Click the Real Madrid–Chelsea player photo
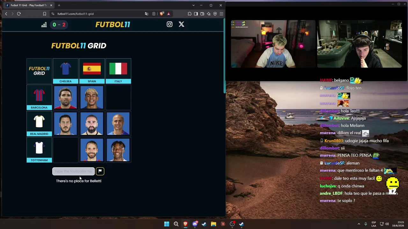The image size is (408, 229). (65, 124)
